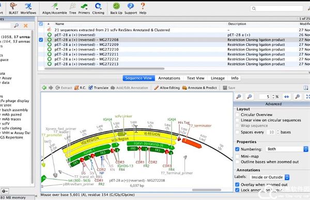This screenshot has height=200, width=310.
Task: Enable the Mini-map checkbox
Action: pos(238,156)
